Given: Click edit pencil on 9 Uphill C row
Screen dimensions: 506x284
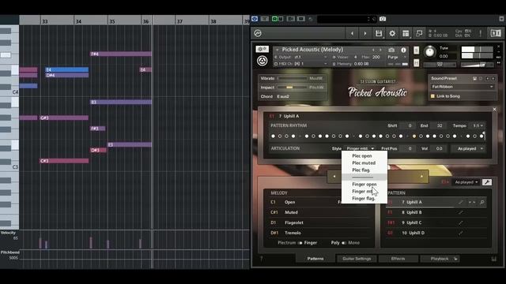Looking at the screenshot, I should point(460,222).
